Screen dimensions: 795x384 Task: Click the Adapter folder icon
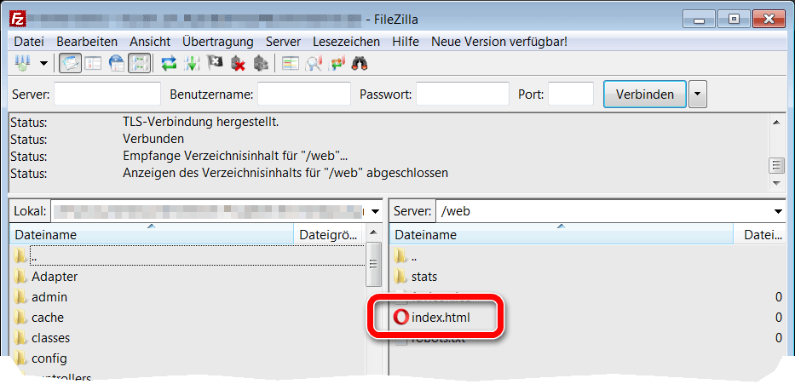pos(20,277)
